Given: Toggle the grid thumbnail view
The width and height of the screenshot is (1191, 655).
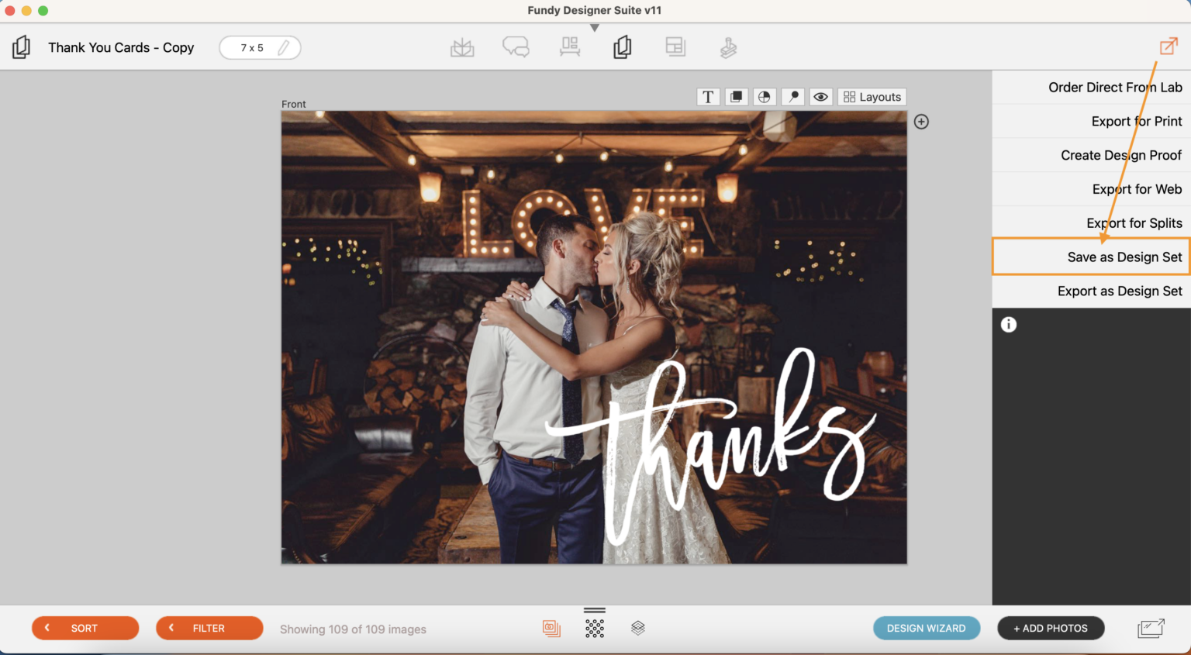Looking at the screenshot, I should click(x=595, y=628).
